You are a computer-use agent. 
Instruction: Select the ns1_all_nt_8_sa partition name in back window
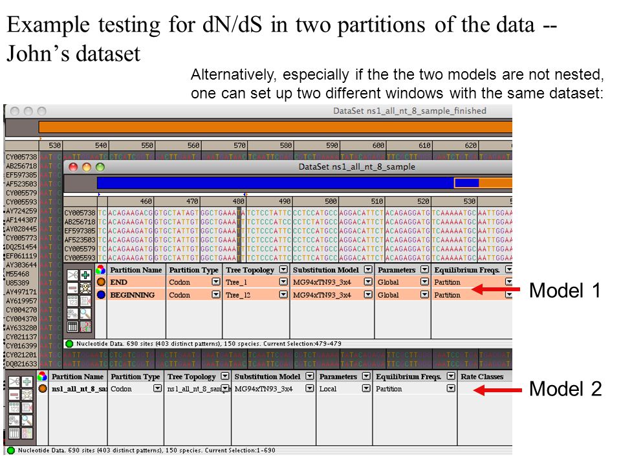point(79,389)
